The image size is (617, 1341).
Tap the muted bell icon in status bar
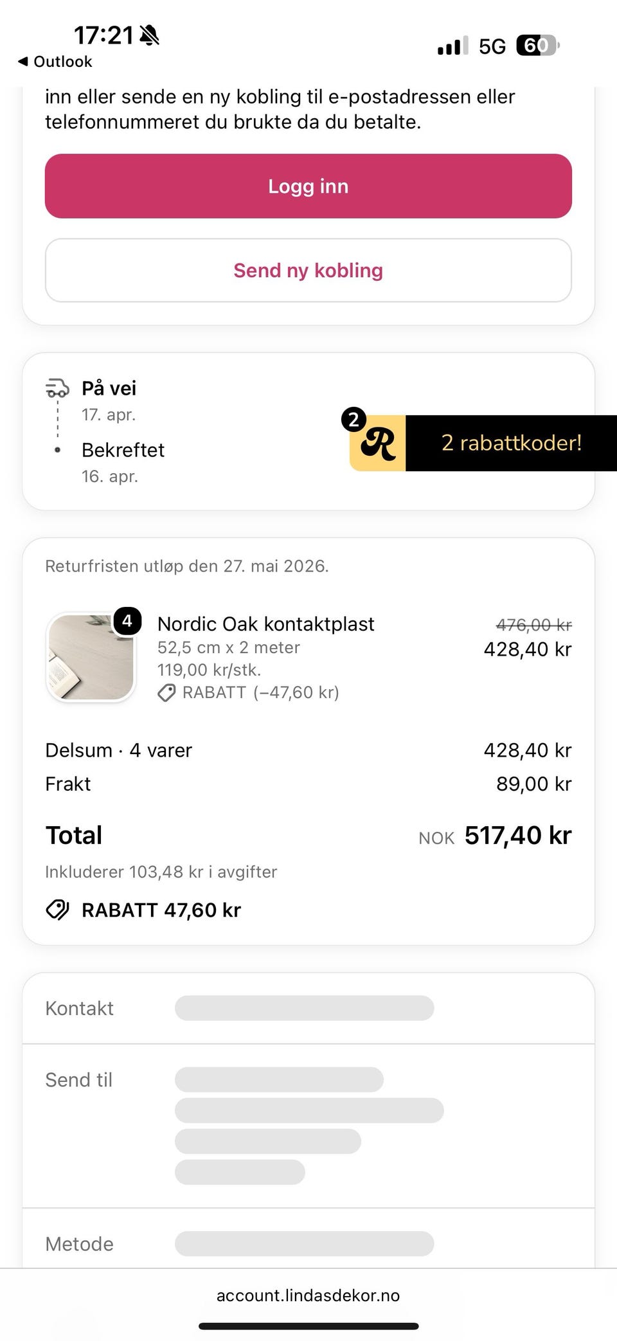(149, 35)
